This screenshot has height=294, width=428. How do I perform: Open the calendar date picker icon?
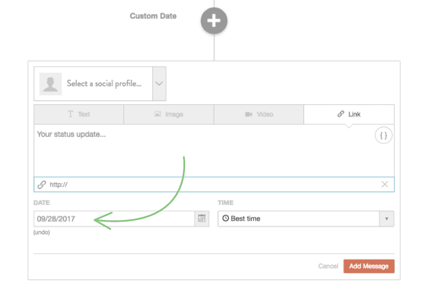201,219
